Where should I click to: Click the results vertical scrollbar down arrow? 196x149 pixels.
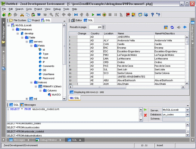coord(187,83)
